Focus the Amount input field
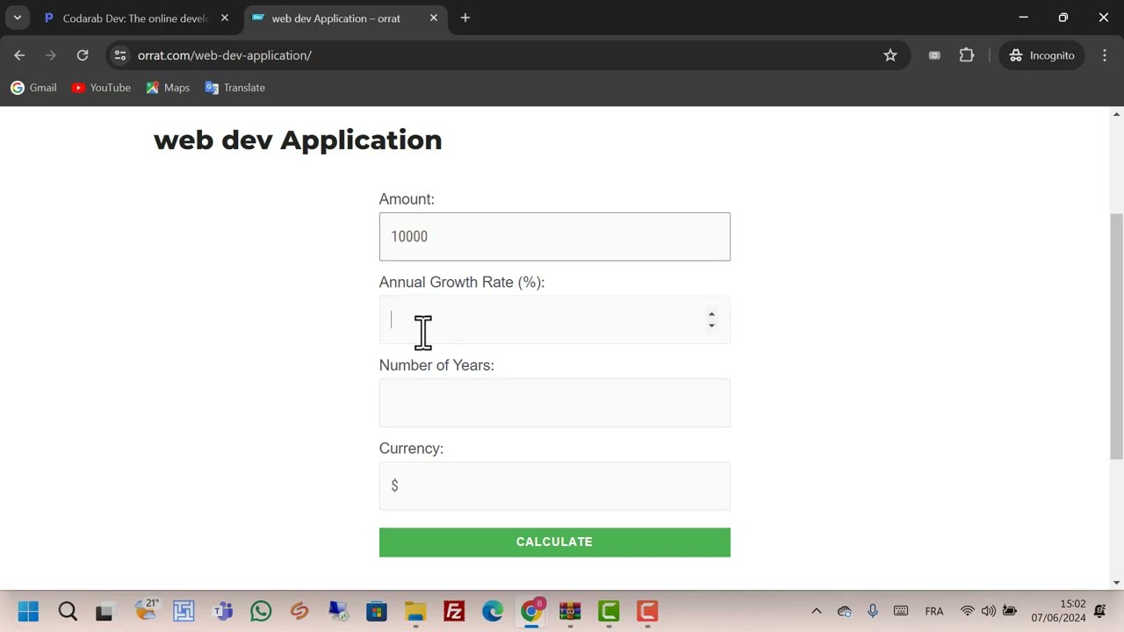The image size is (1124, 632). (x=554, y=236)
